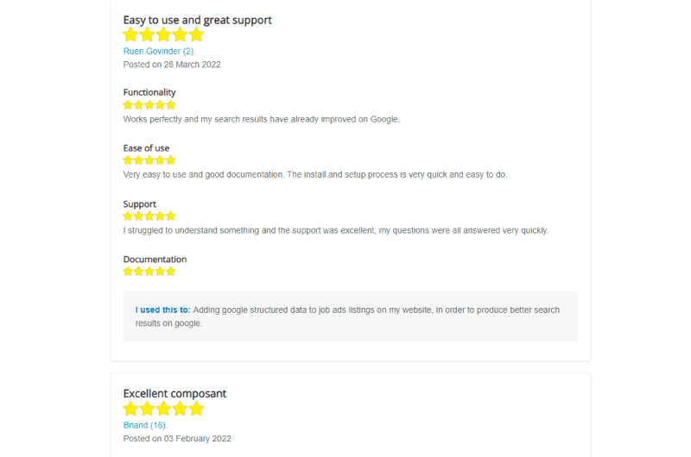691x457 pixels.
Task: Open the Ruen Govinder reviewer profile link
Action: 159,51
